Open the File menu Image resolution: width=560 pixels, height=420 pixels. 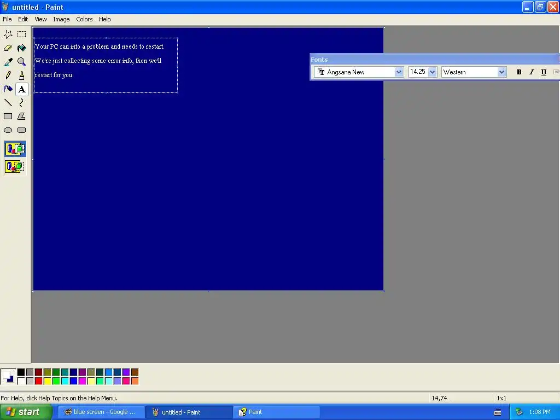pyautogui.click(x=7, y=19)
